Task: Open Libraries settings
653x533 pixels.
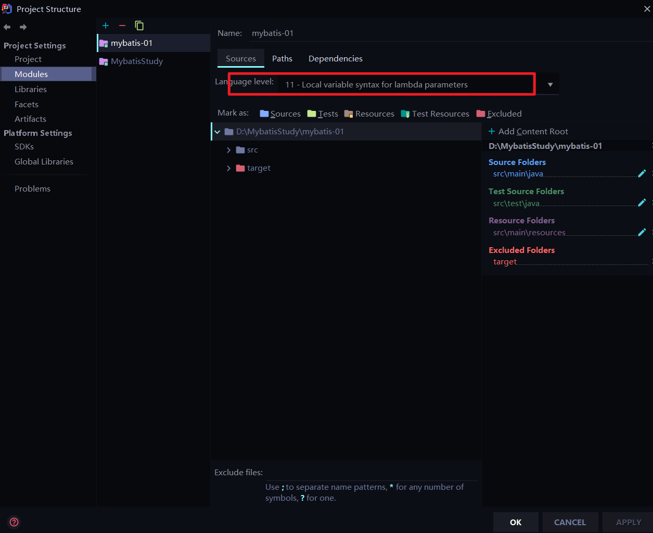Action: [x=31, y=90]
